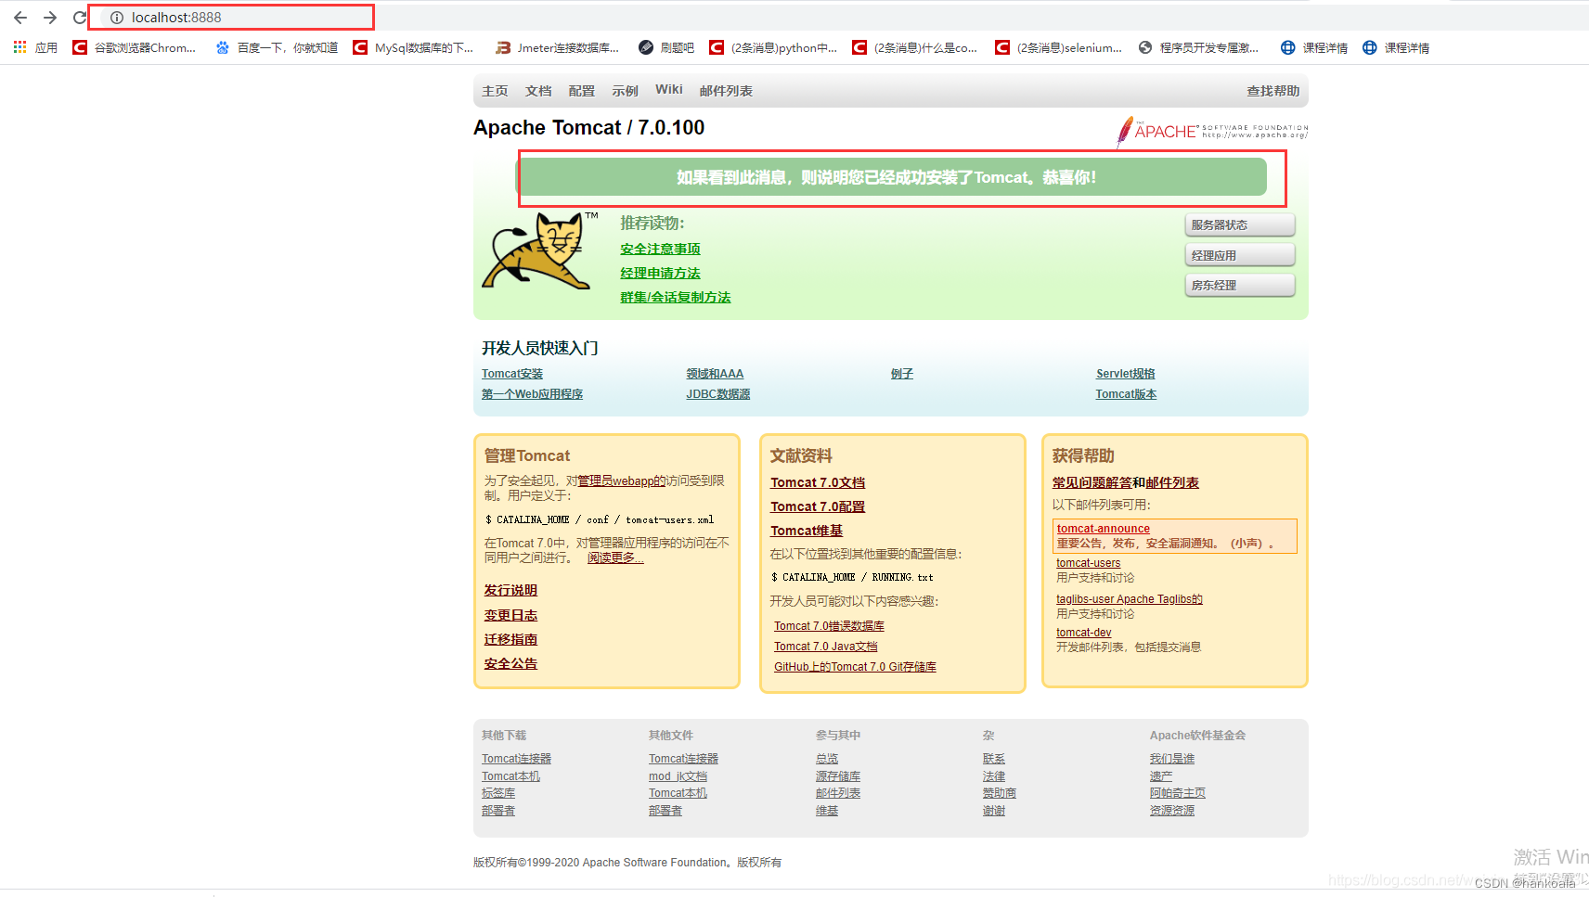Open the 赞助商 footer link
The height and width of the screenshot is (897, 1589).
click(x=1000, y=792)
